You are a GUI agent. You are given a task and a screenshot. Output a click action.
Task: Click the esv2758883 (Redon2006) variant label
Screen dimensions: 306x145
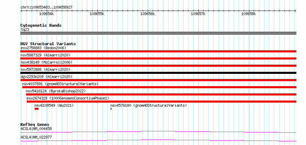click(43, 48)
